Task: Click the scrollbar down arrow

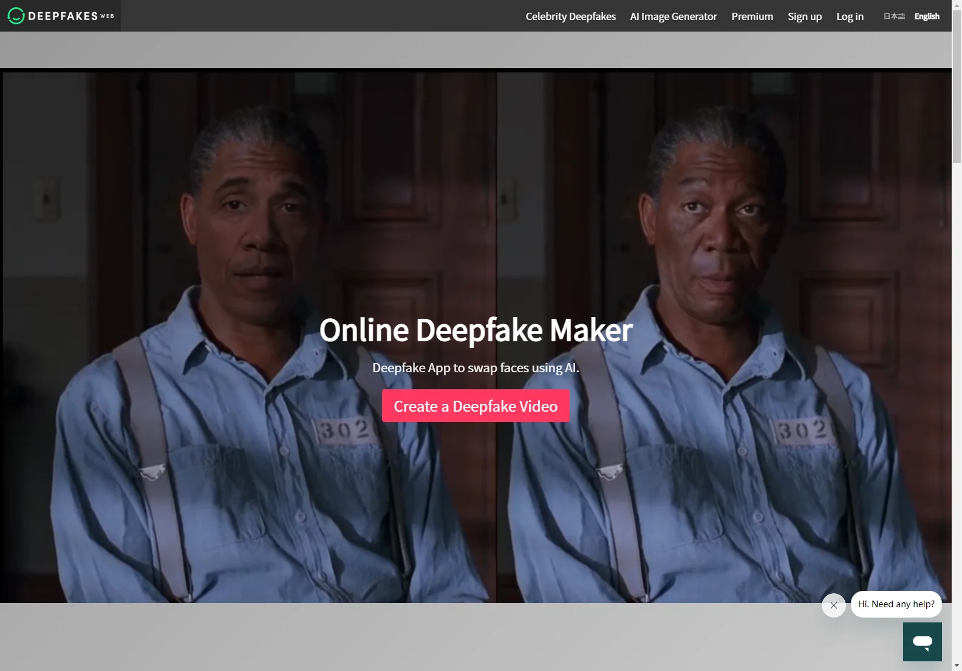Action: [x=957, y=666]
